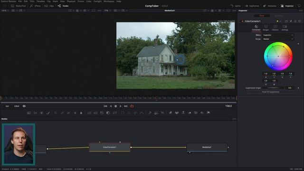
Task: Add a pEmitter particle node
Action: [150, 113]
